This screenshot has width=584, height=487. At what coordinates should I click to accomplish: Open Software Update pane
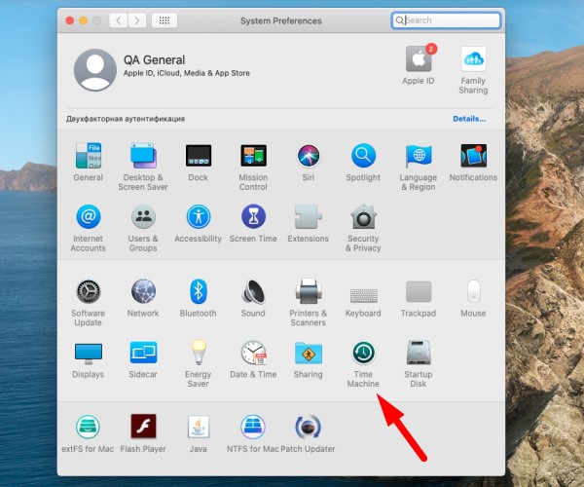(x=88, y=291)
